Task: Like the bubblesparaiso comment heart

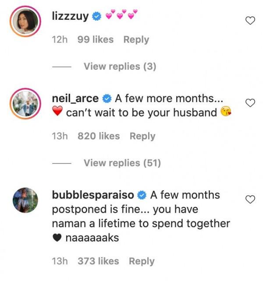Action: 250,199
